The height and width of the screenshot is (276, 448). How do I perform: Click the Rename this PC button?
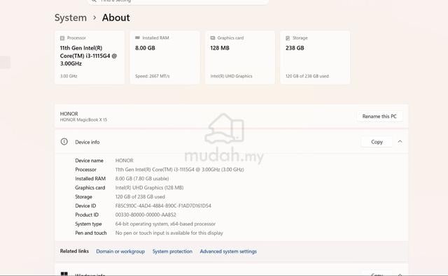379,116
